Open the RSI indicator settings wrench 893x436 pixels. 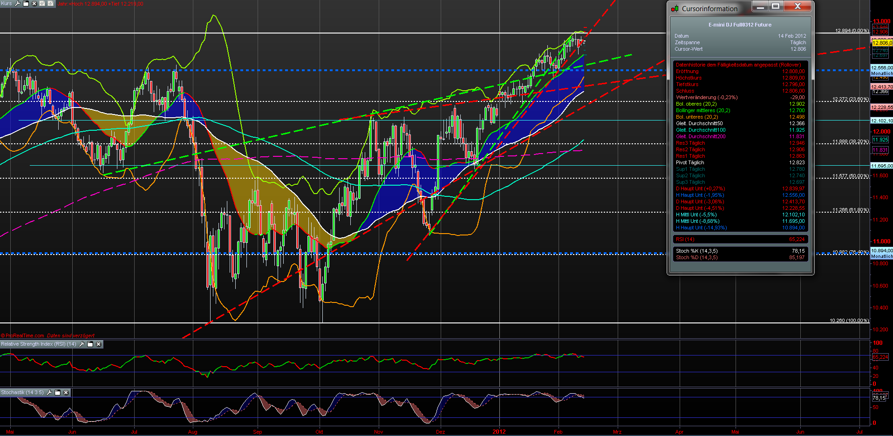click(x=82, y=344)
